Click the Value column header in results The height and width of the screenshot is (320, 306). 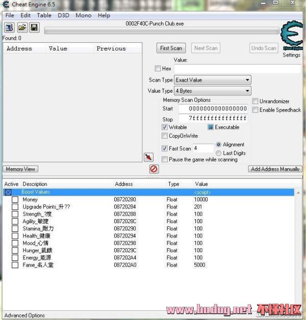coord(58,48)
